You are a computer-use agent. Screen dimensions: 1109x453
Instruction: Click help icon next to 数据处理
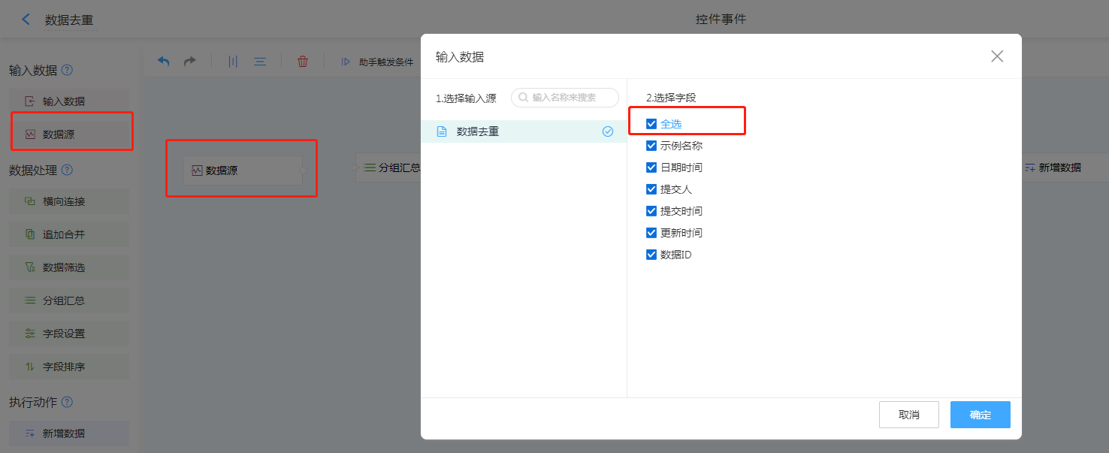point(67,170)
